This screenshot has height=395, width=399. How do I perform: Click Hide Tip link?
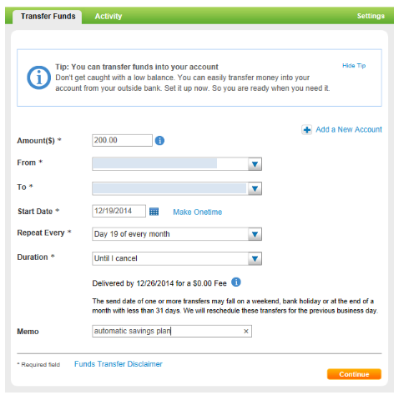[x=354, y=66]
